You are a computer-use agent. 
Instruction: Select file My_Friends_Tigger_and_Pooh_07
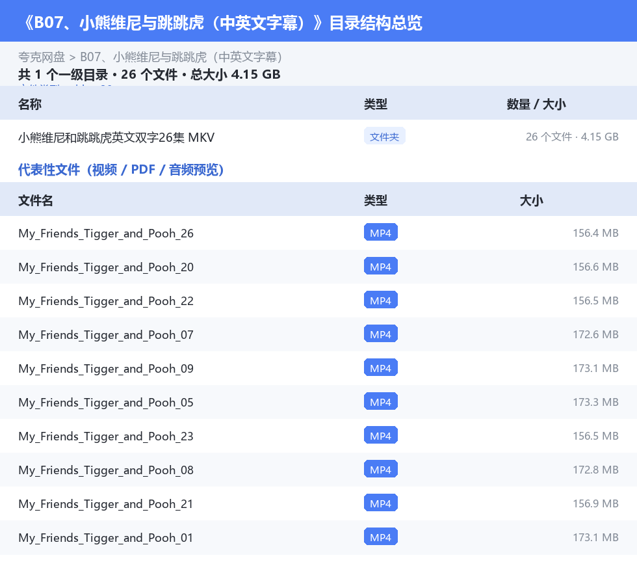pyautogui.click(x=106, y=335)
